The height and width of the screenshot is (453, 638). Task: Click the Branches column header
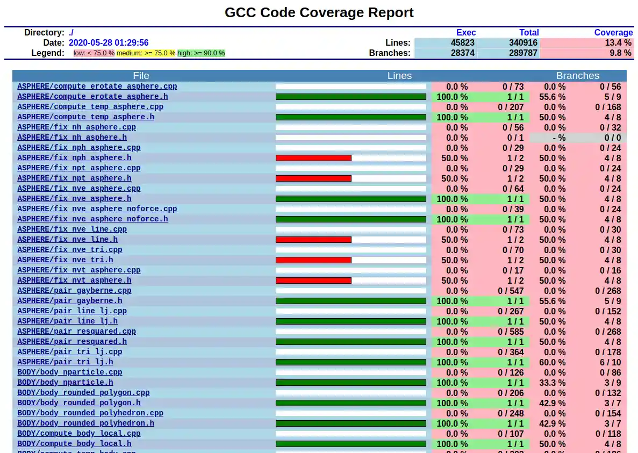click(x=577, y=75)
